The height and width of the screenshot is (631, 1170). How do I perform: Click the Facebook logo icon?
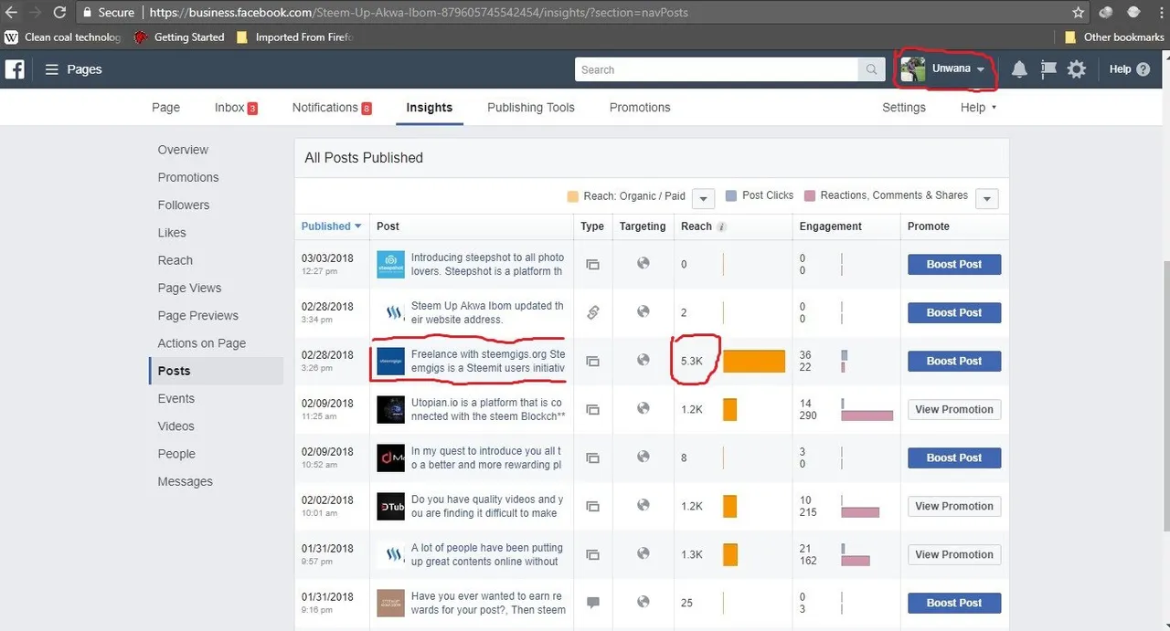pos(15,69)
